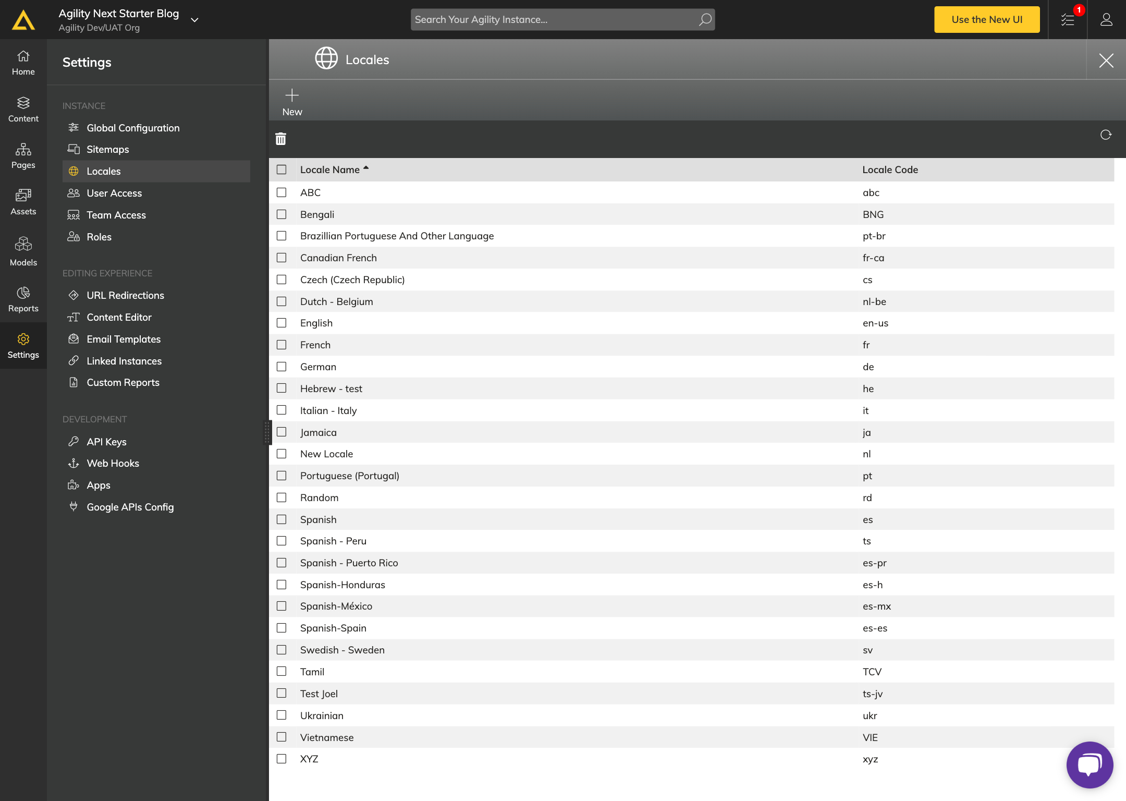This screenshot has height=801, width=1126.
Task: Open Reports in left navigation
Action: [x=23, y=299]
